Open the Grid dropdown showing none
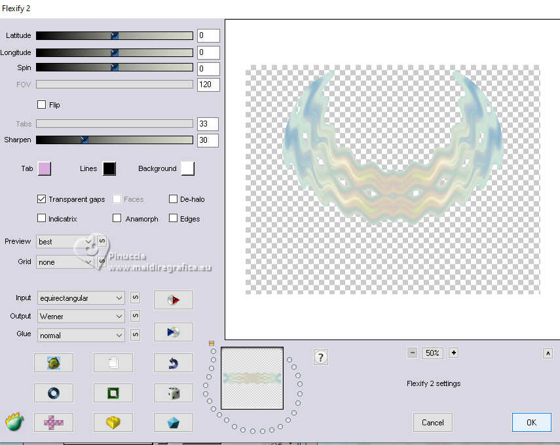This screenshot has width=560, height=445. point(65,262)
